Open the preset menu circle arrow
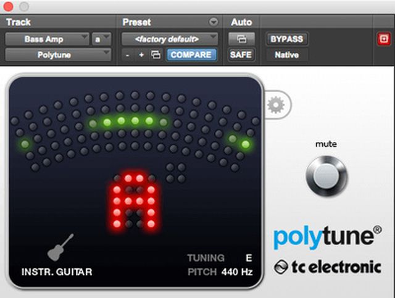Image resolution: width=395 pixels, height=298 pixels. pyautogui.click(x=214, y=22)
